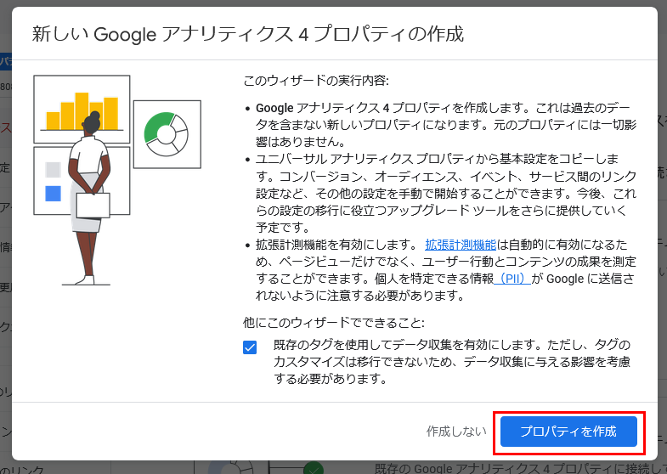Follow the (PII) information link
Screen dimensions: 667x474
pyautogui.click(x=511, y=279)
